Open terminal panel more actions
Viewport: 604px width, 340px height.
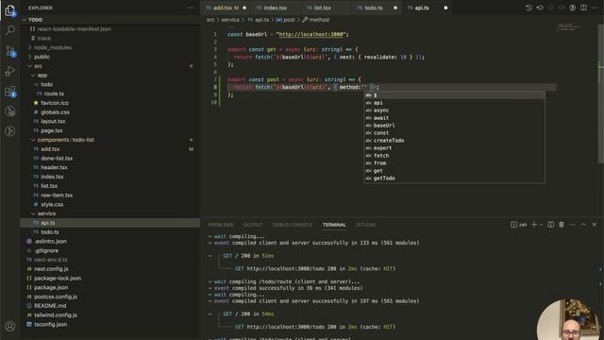point(573,225)
